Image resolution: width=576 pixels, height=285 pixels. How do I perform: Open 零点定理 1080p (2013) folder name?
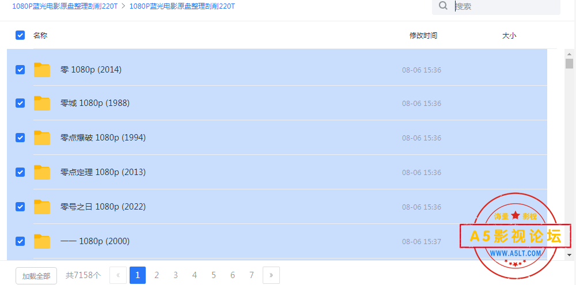(x=103, y=172)
